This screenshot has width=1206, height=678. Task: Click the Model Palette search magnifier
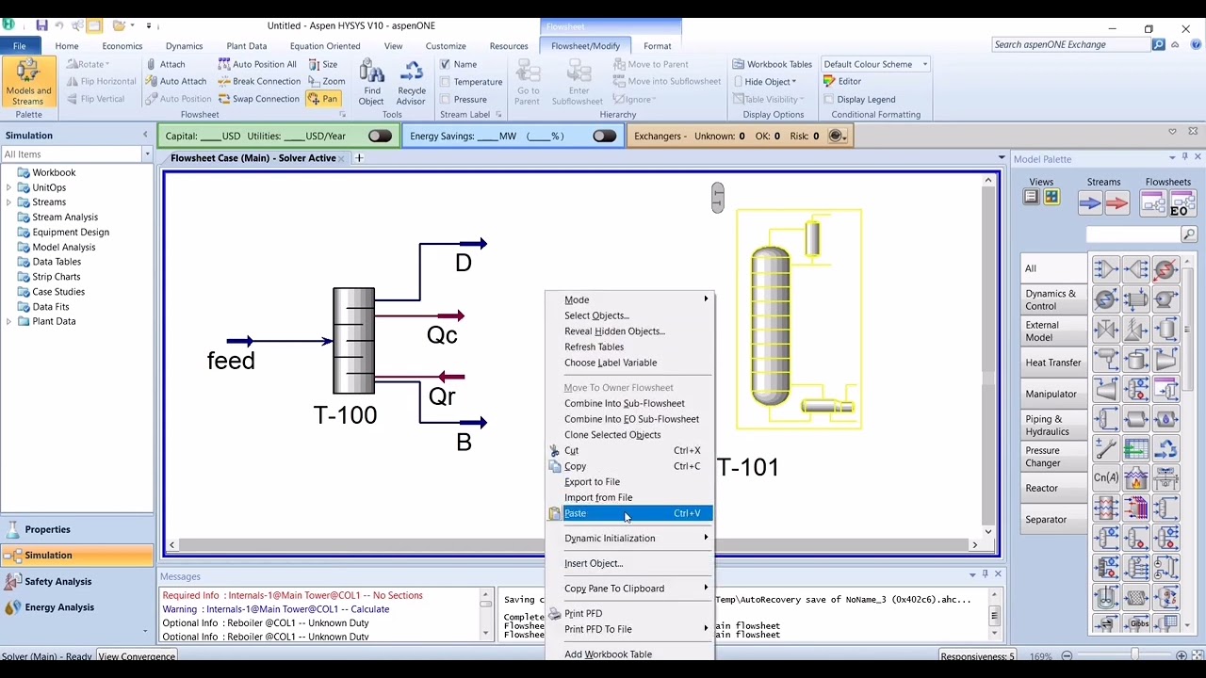click(x=1189, y=234)
